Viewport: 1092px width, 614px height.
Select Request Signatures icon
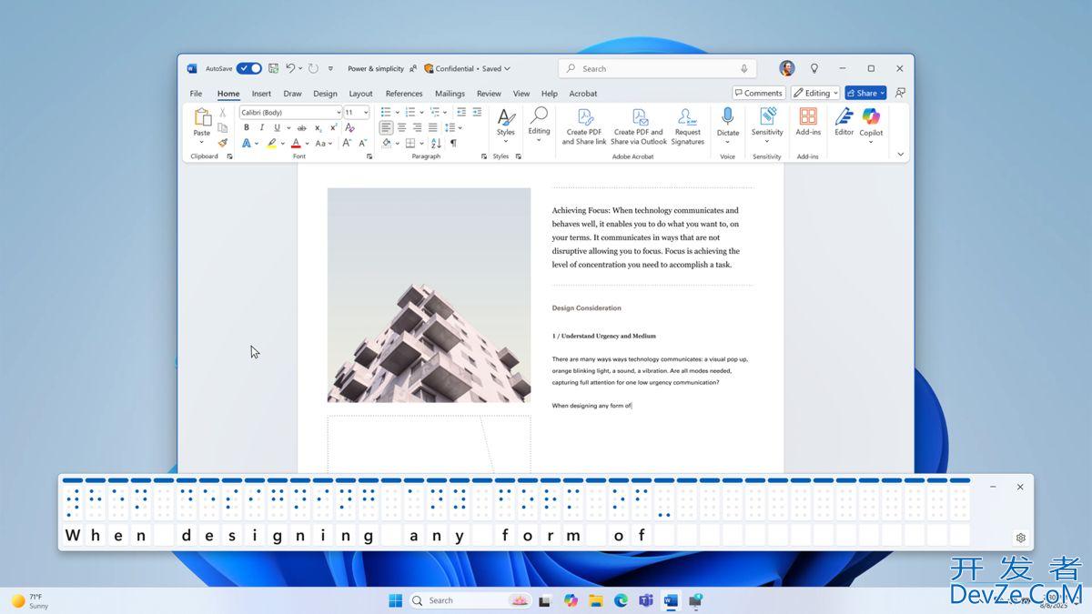(x=687, y=116)
